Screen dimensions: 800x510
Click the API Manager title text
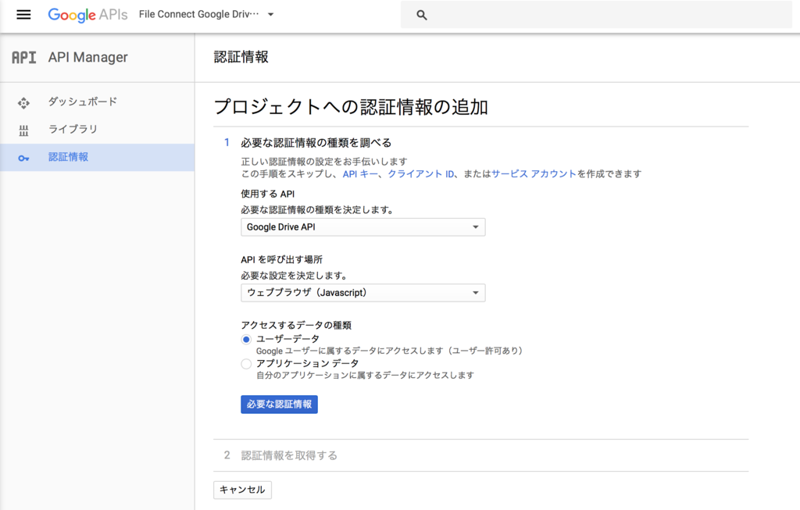pos(87,57)
